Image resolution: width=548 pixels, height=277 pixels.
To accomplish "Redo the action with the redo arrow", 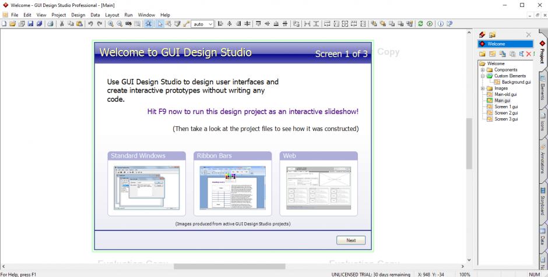I will click(100, 24).
